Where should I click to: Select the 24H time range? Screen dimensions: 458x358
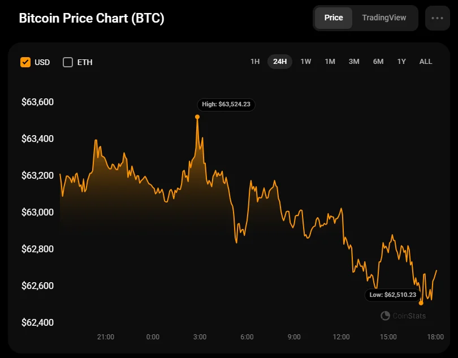tap(280, 62)
